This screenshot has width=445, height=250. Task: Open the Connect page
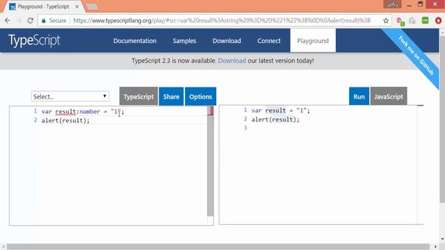coord(269,41)
